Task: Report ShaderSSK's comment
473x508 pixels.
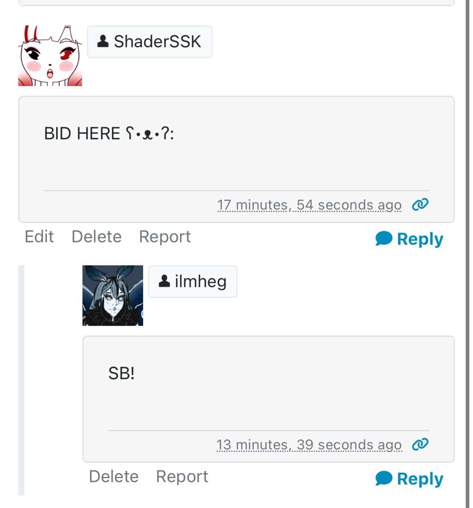Action: pyautogui.click(x=165, y=237)
